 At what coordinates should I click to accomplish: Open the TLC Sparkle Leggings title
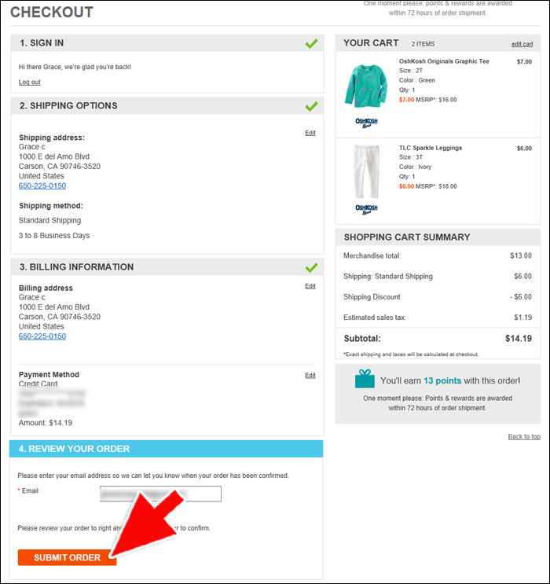[x=431, y=148]
